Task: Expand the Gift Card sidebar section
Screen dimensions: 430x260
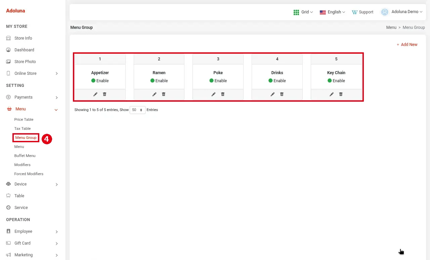Action: [56, 243]
